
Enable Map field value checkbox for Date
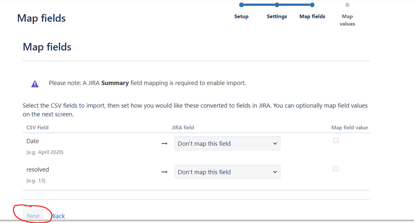(336, 141)
